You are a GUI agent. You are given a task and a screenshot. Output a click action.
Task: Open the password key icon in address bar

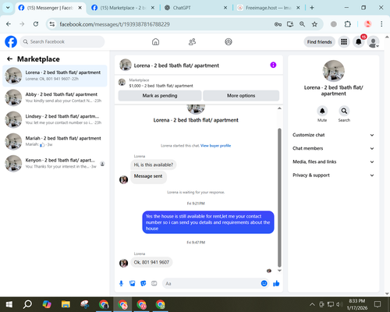point(278,24)
